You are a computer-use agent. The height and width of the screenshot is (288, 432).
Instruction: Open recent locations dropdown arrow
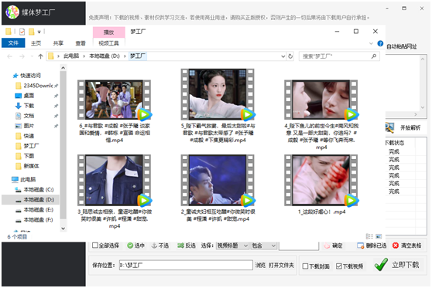[x=32, y=56]
